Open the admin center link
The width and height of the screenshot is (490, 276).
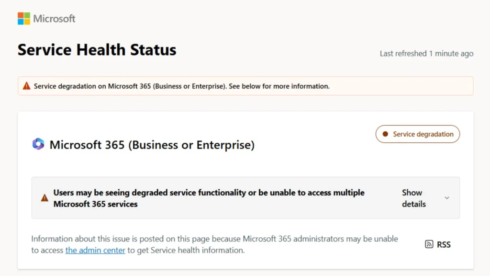coord(95,250)
